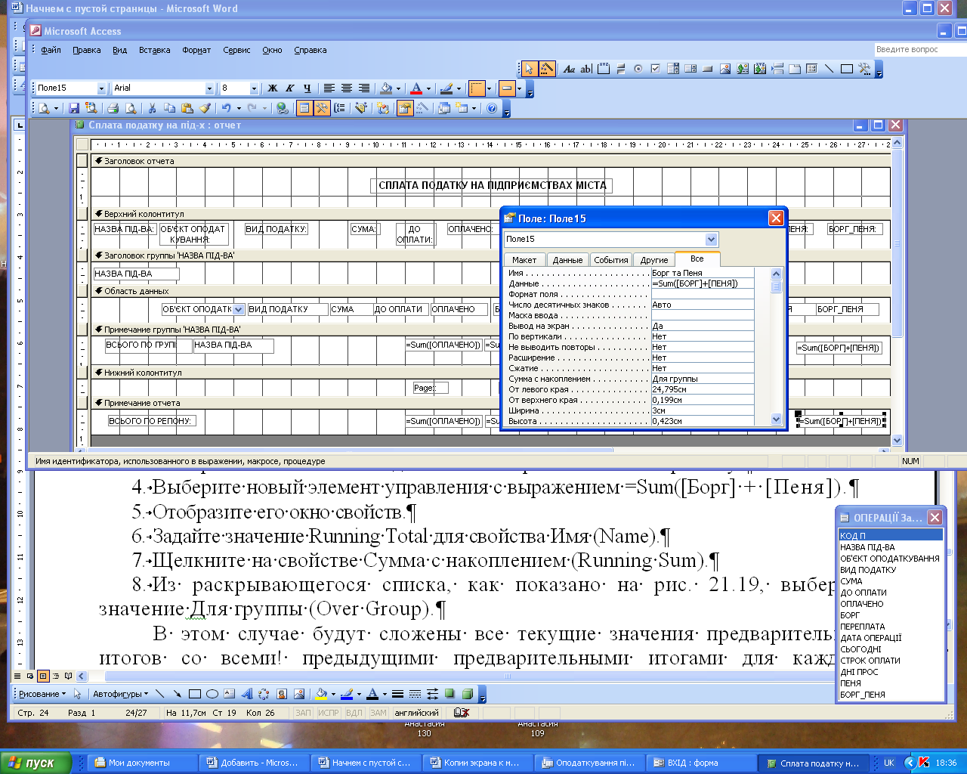Click the Paste clipboard icon
967x774 pixels.
click(x=187, y=108)
